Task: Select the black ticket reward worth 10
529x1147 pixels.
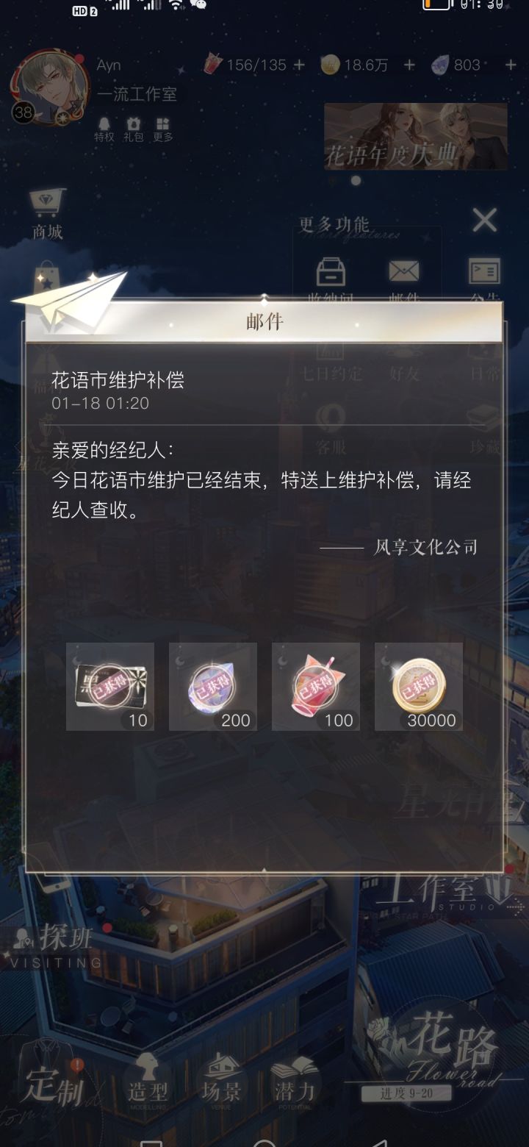Action: 110,687
